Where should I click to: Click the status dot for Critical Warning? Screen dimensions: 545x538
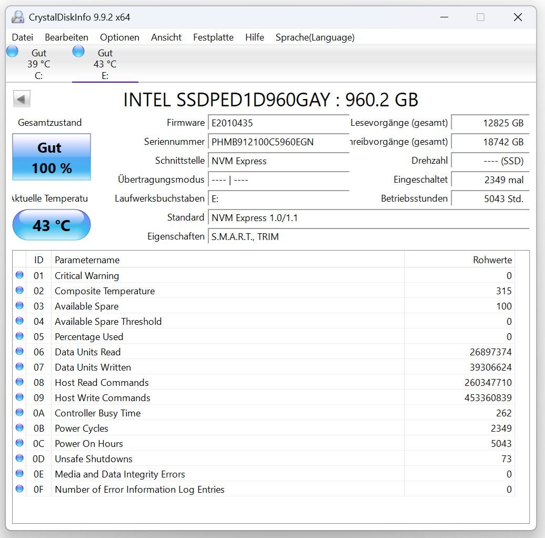(19, 275)
